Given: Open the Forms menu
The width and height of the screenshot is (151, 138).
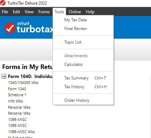Looking at the screenshot, I should point(44,12).
